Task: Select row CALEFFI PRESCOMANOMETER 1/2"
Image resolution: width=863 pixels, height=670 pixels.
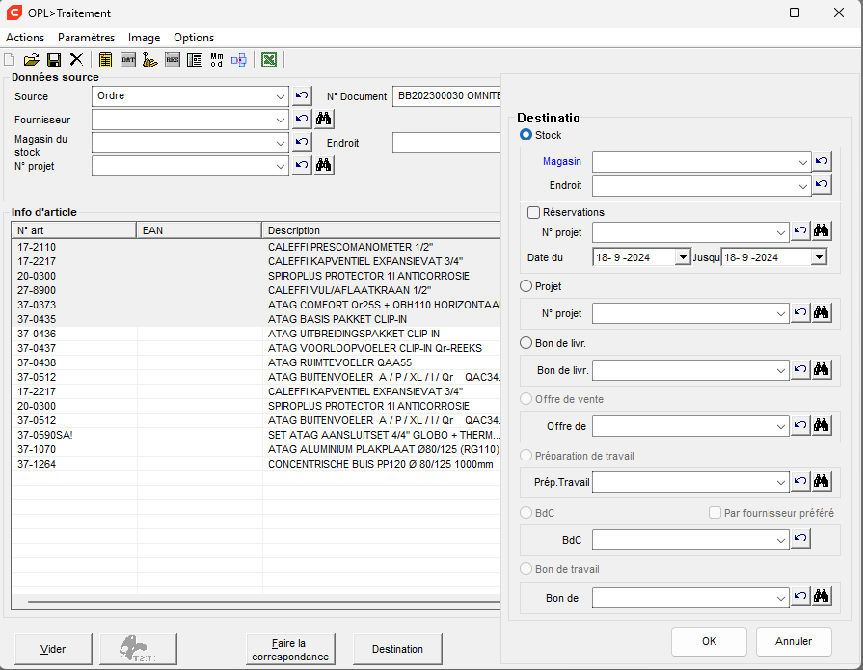Action: [x=256, y=247]
